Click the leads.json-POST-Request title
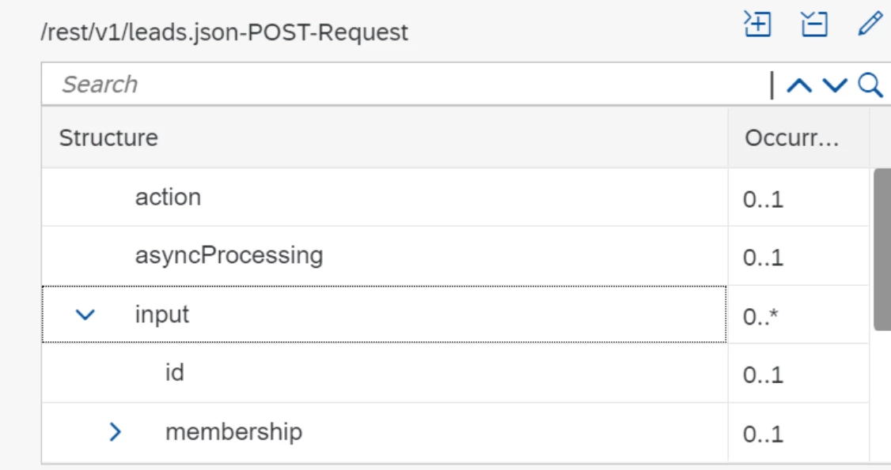 (x=225, y=32)
